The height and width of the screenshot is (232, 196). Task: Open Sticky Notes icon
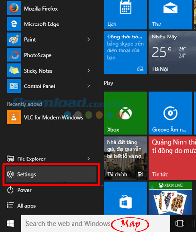click(14, 71)
